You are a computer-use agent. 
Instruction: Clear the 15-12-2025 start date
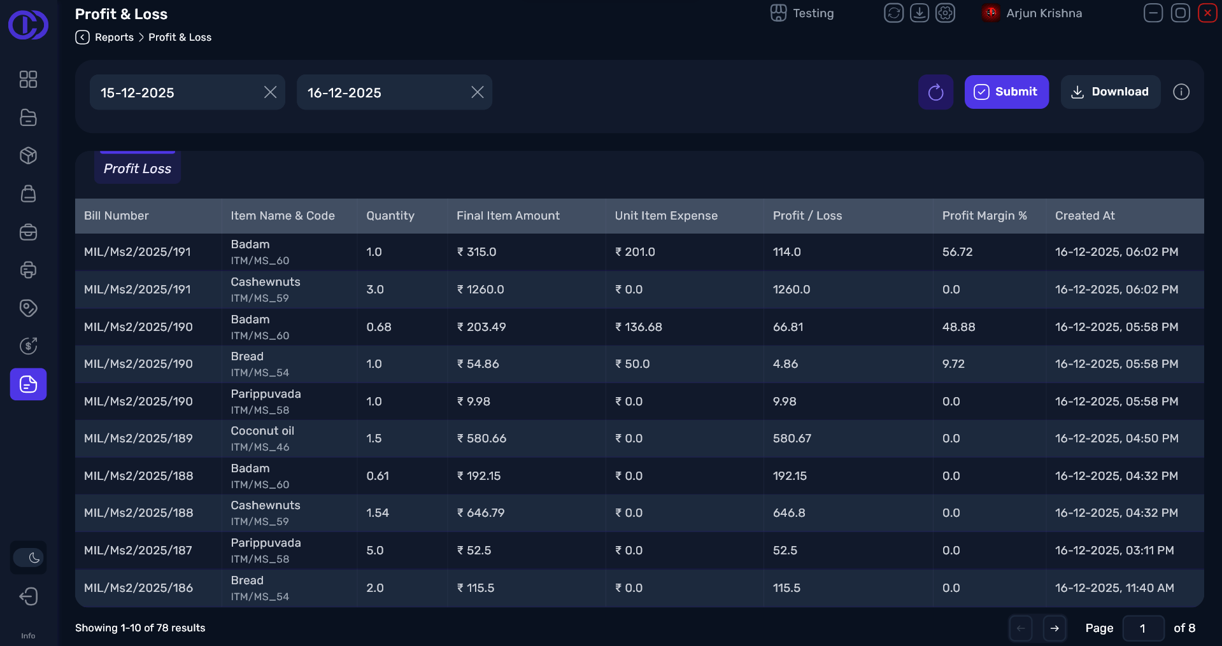pyautogui.click(x=270, y=92)
